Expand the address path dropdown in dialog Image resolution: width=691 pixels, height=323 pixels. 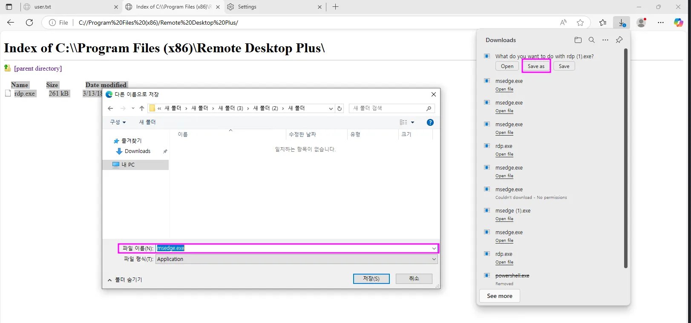pos(331,108)
